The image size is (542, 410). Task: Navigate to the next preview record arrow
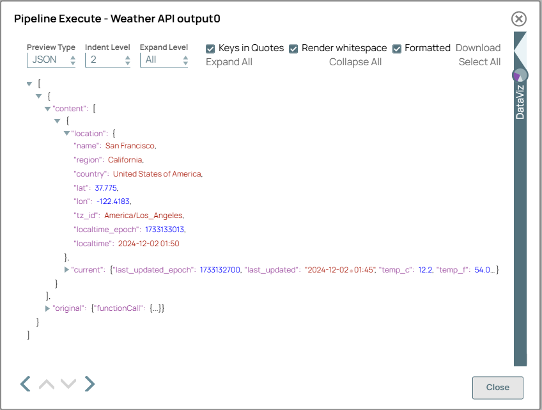89,384
